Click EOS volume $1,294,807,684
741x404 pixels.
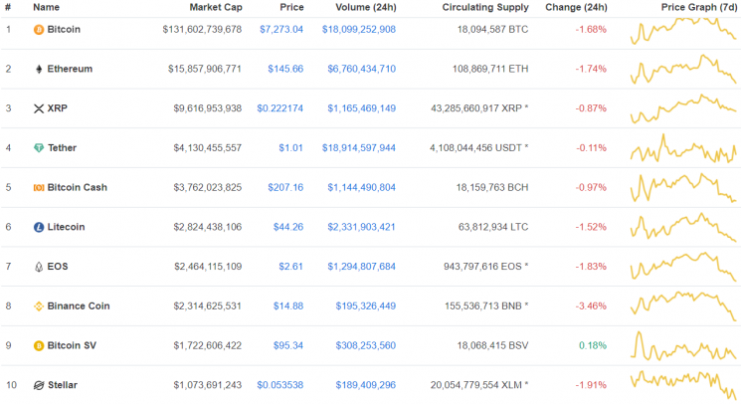[x=362, y=267]
